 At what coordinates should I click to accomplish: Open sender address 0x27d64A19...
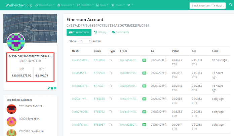(x=129, y=60)
